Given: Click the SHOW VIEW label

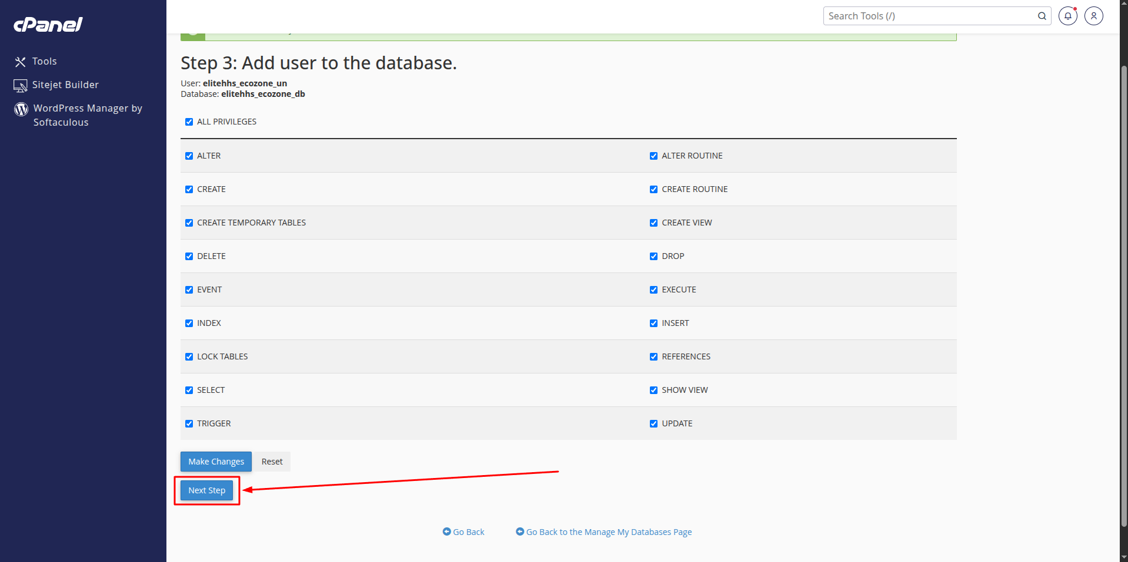Looking at the screenshot, I should point(685,390).
